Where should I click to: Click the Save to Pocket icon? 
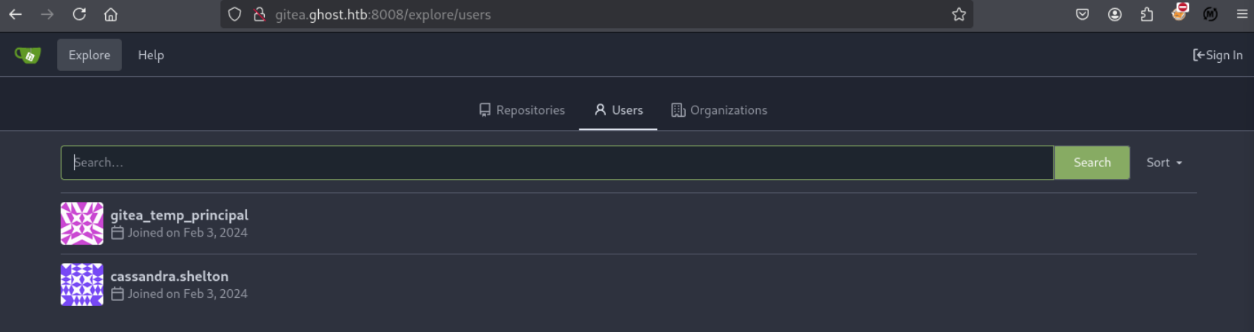coord(1082,14)
